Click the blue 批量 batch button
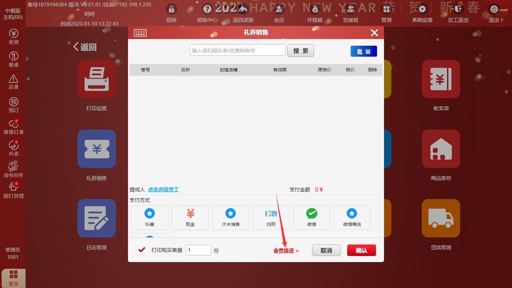 coord(364,51)
